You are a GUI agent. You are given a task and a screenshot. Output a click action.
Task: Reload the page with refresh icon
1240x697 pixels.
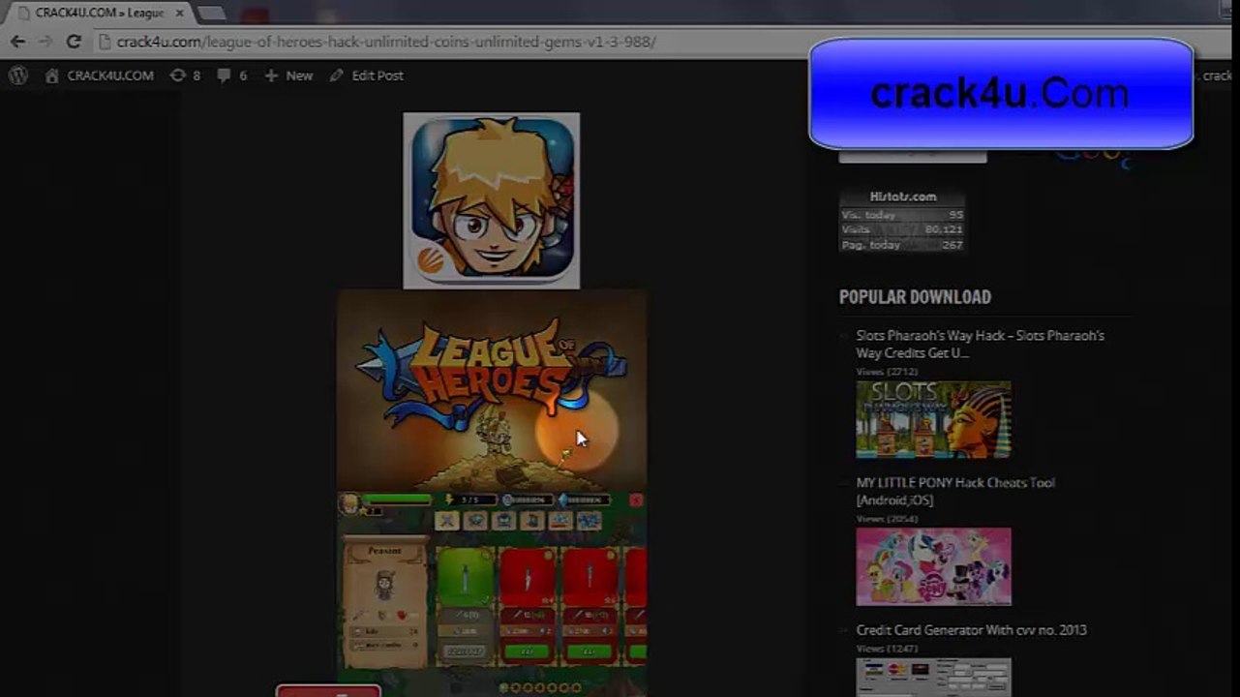[x=74, y=42]
